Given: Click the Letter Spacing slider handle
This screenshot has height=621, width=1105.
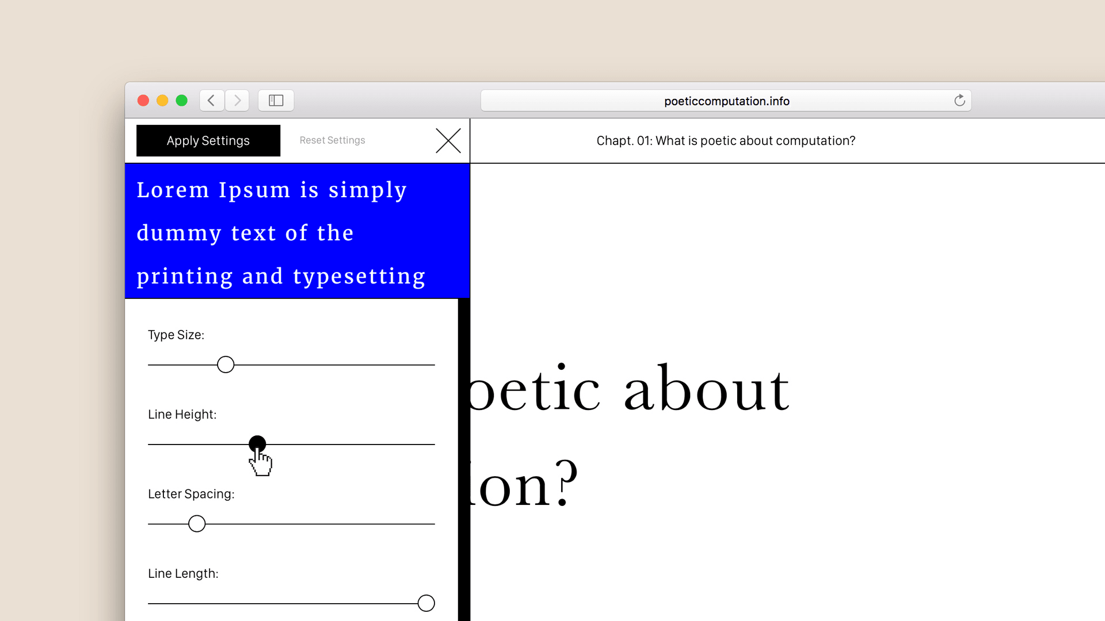Looking at the screenshot, I should pos(197,524).
